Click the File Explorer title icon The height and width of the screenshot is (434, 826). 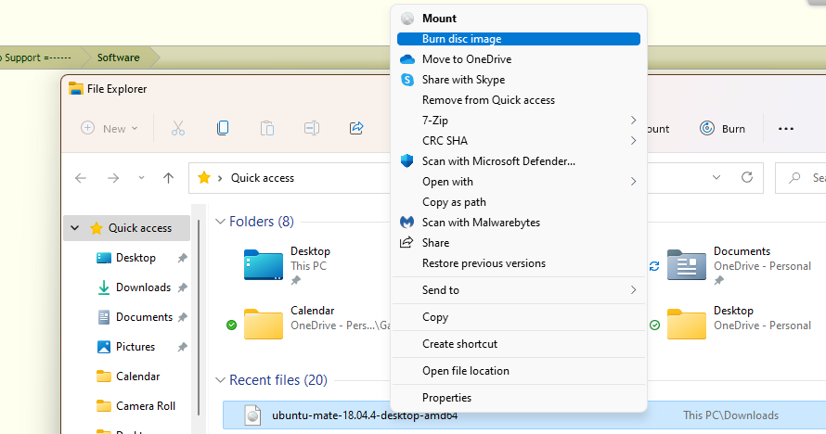click(x=76, y=89)
